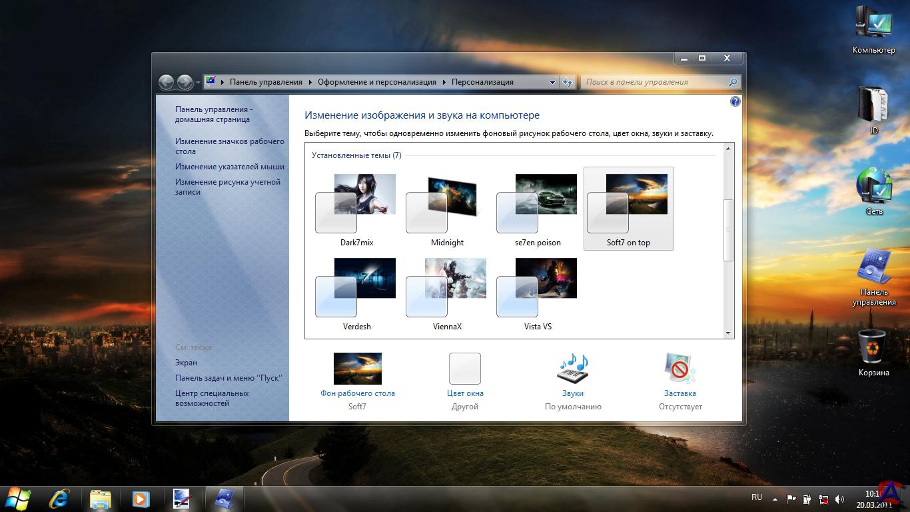Expand the address bar history dropdown
910x512 pixels.
coord(552,82)
